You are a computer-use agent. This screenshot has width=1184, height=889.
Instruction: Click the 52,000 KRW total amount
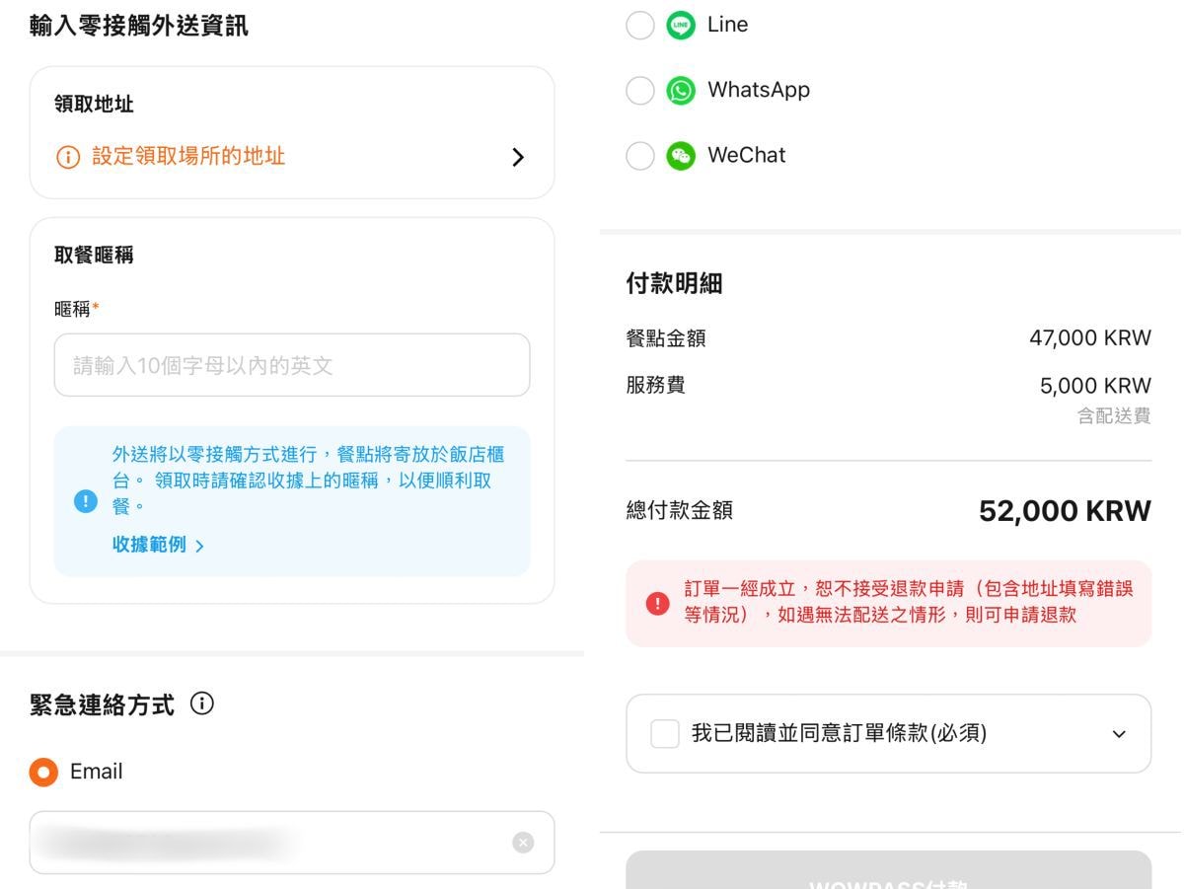click(1065, 511)
